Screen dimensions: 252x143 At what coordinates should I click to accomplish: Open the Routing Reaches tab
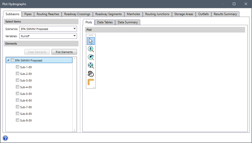point(48,14)
